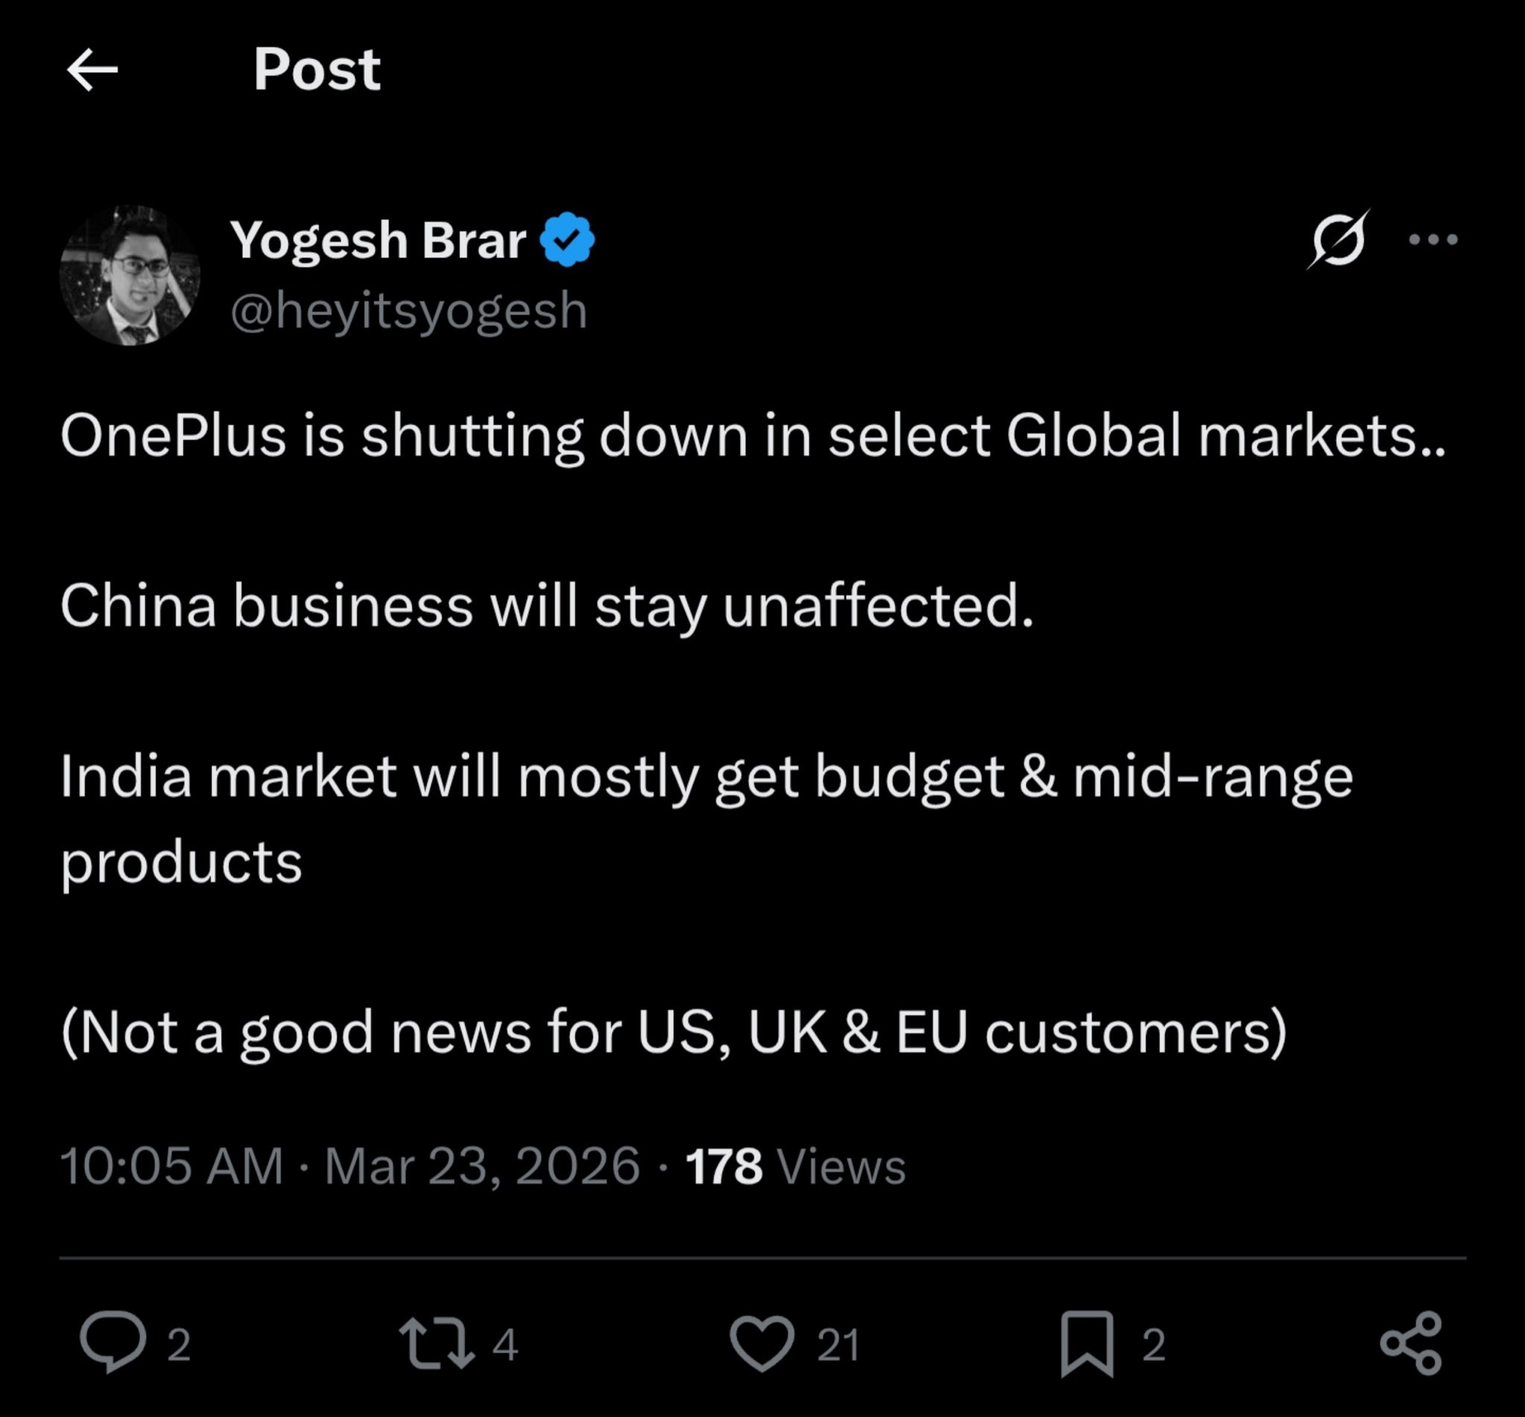Screen dimensions: 1525x1417
Task: Open the three-dot more options menu
Action: pos(1433,240)
